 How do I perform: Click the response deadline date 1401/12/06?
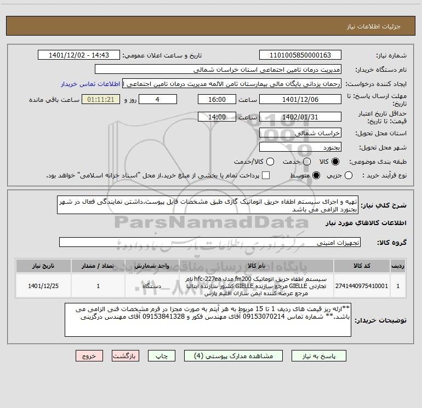click(300, 99)
